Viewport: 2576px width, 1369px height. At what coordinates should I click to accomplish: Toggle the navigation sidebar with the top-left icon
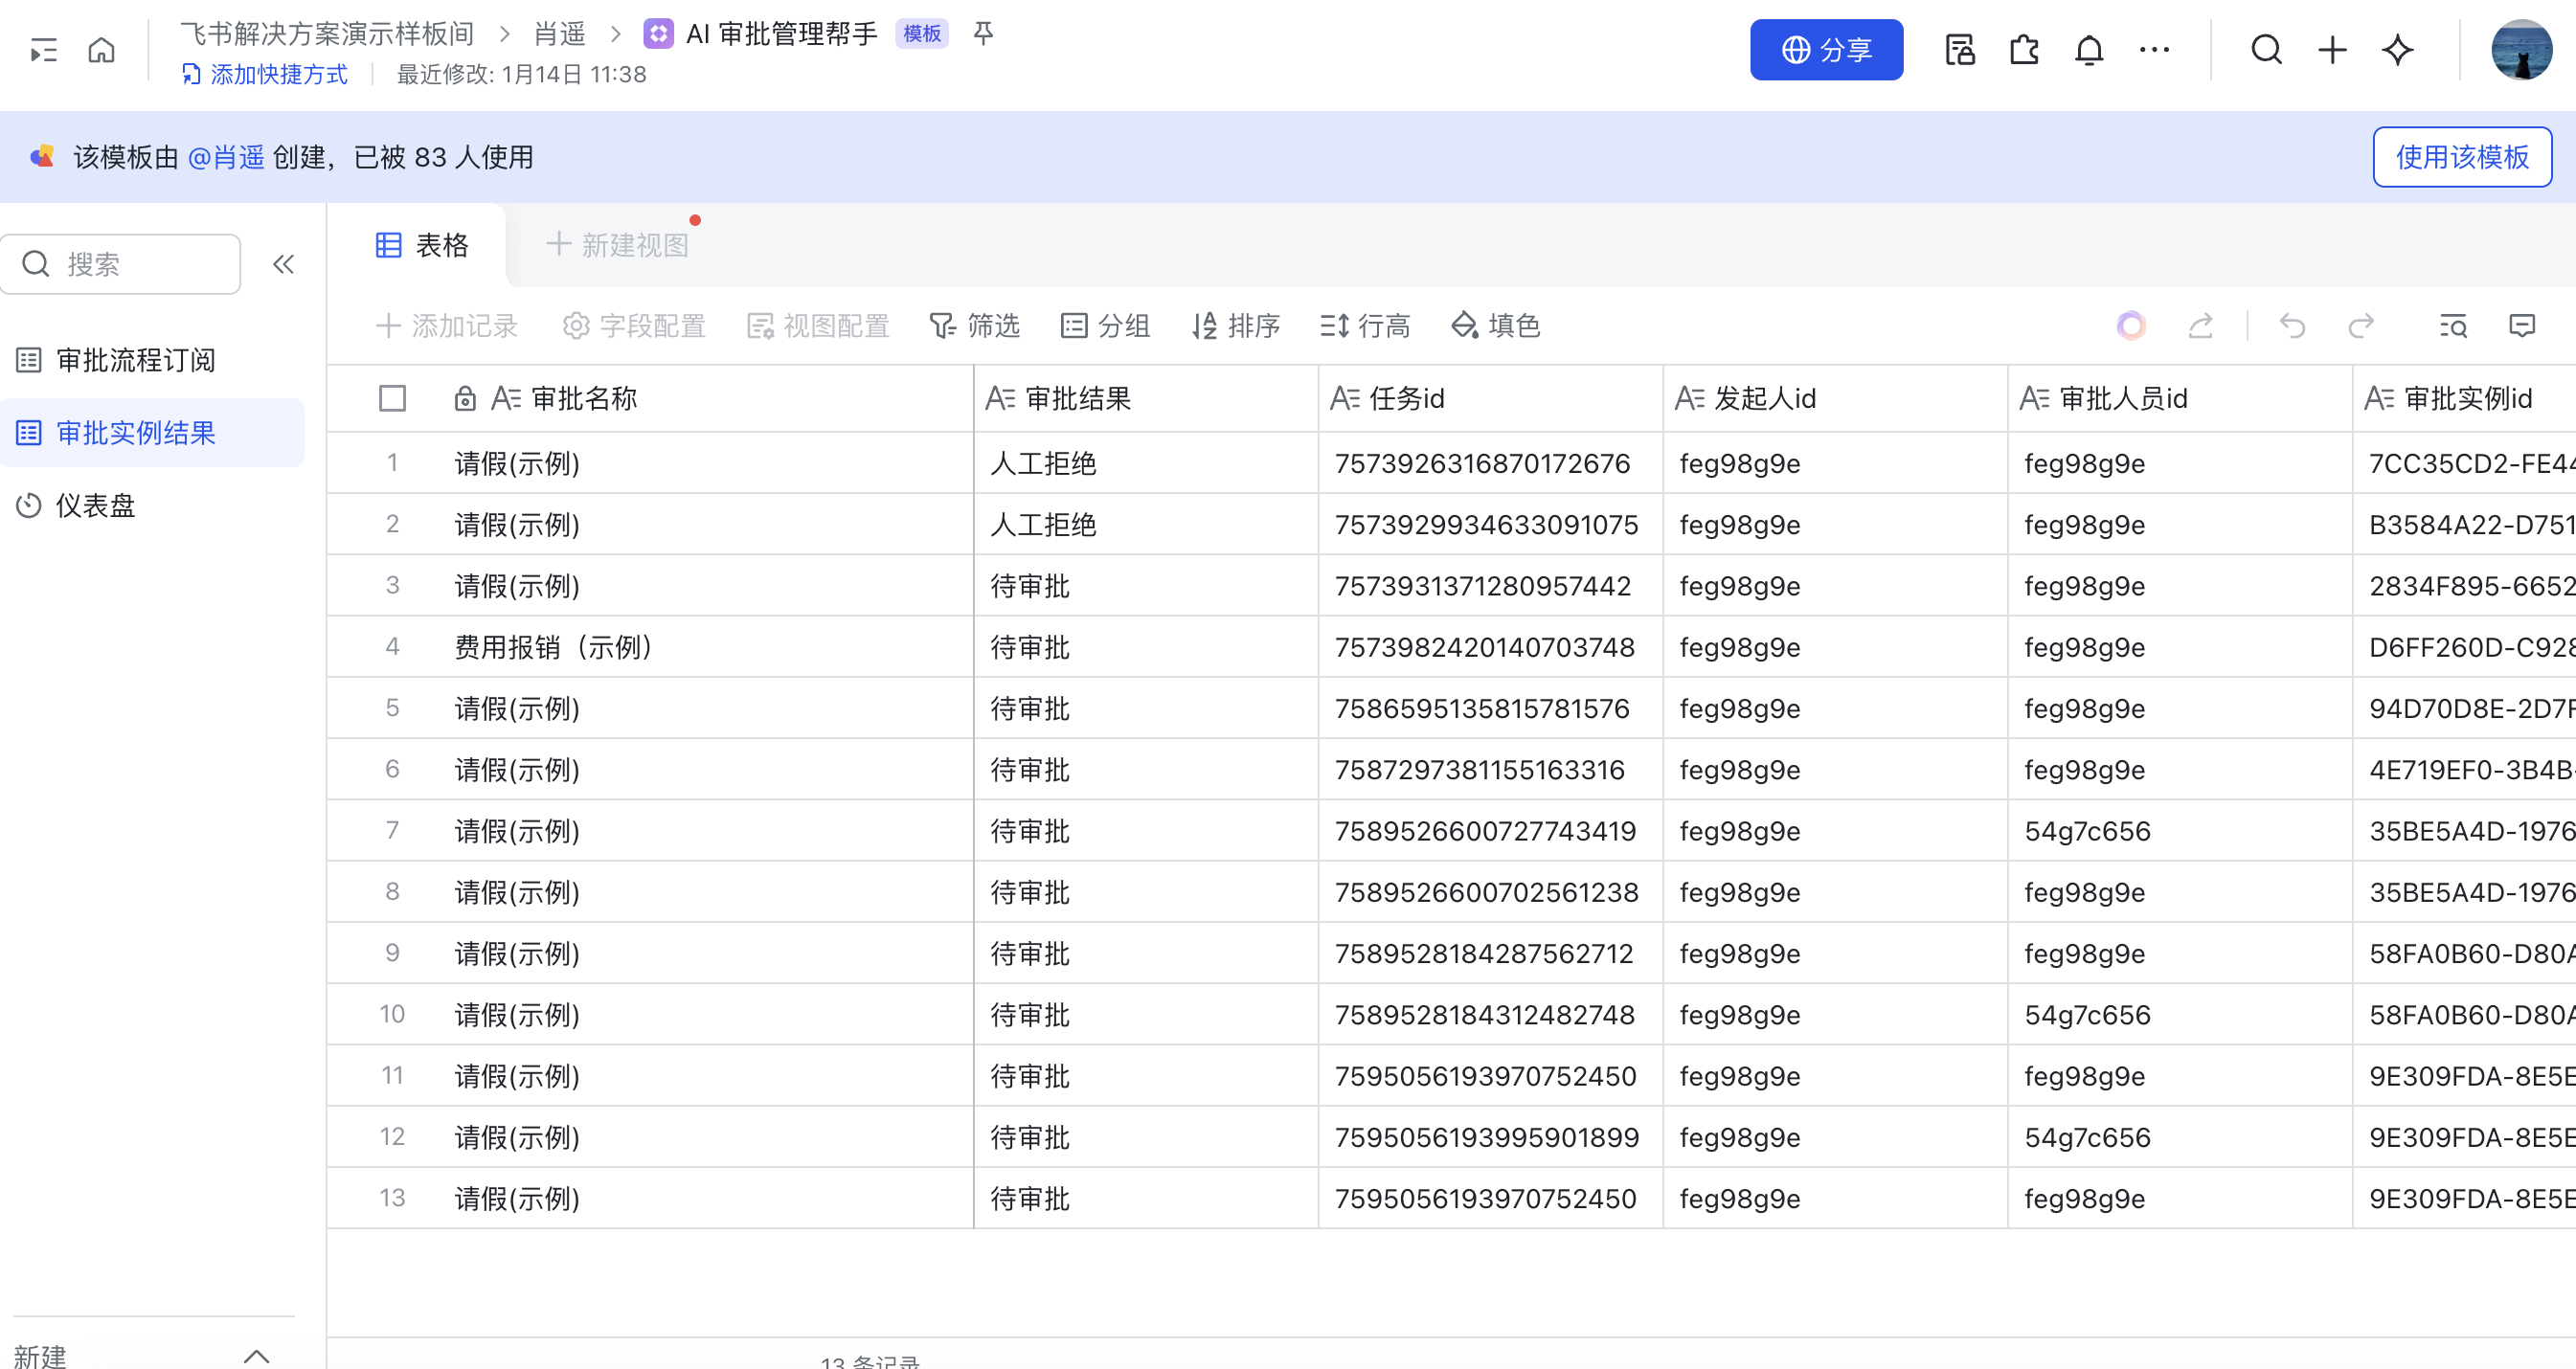[43, 49]
